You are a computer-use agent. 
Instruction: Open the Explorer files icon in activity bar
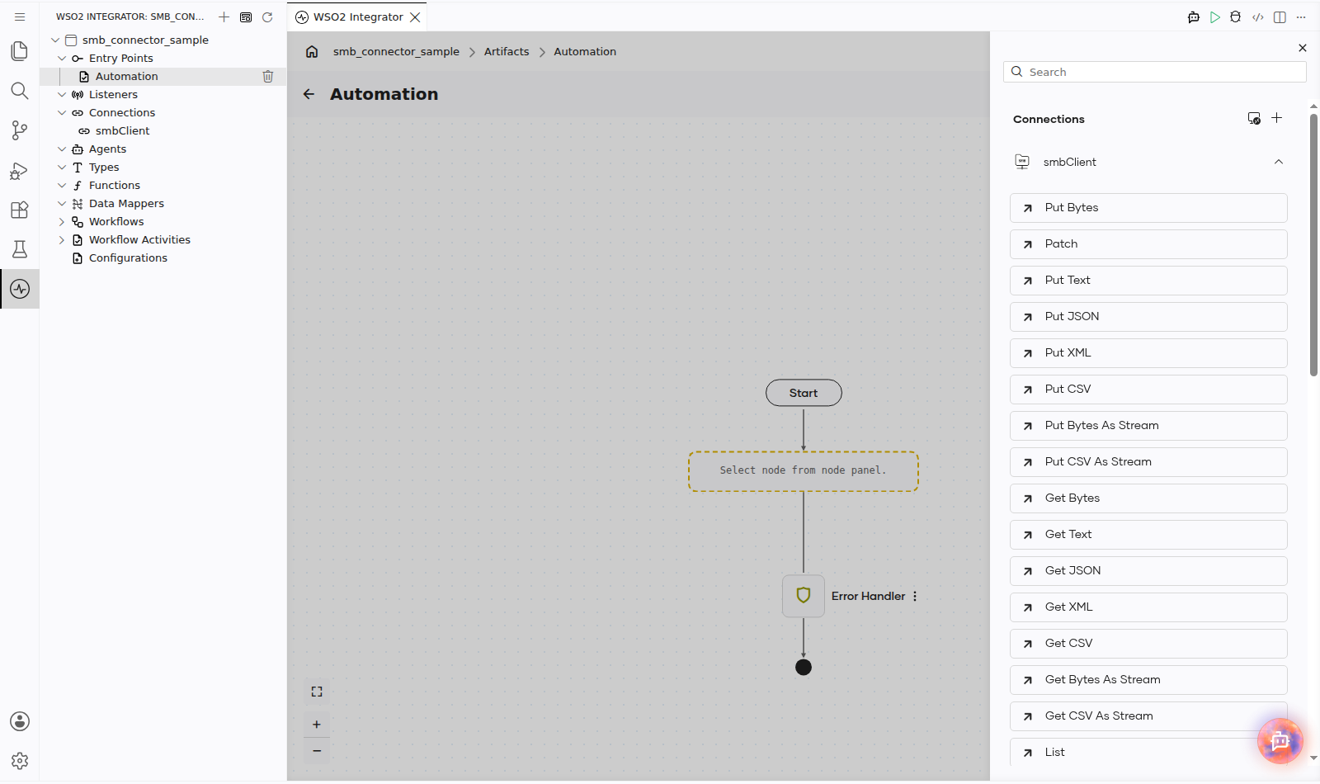click(x=20, y=51)
